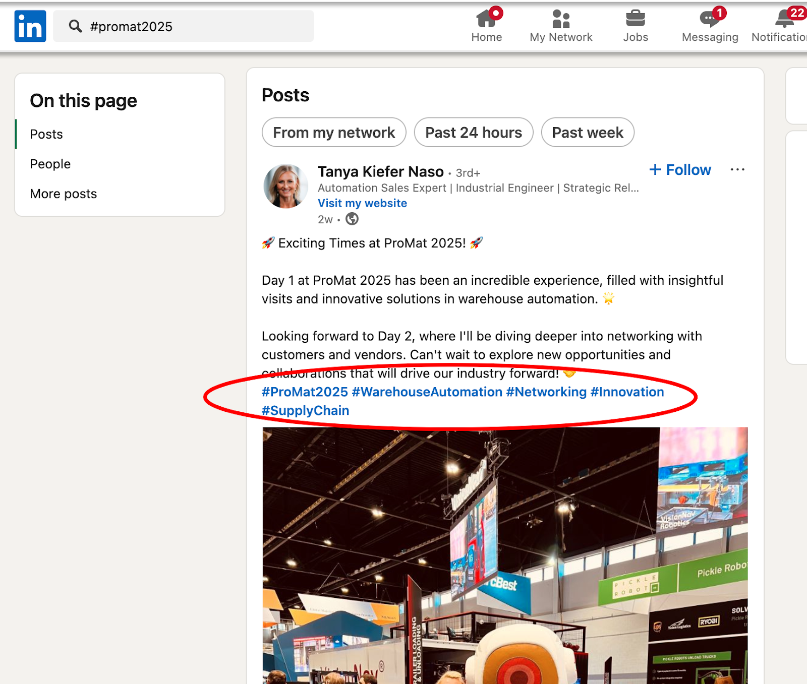Click the globe visibility icon on Tanya's post
Screen dimensions: 807x684
tap(352, 219)
